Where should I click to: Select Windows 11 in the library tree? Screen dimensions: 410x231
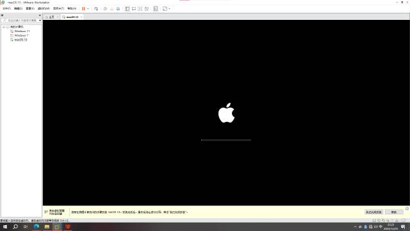[22, 31]
